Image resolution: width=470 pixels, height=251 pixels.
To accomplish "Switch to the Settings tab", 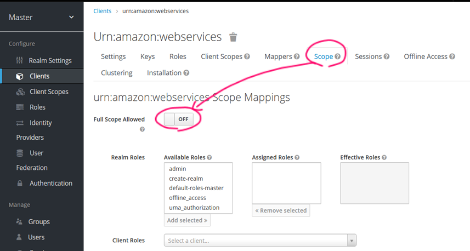I will coord(114,56).
